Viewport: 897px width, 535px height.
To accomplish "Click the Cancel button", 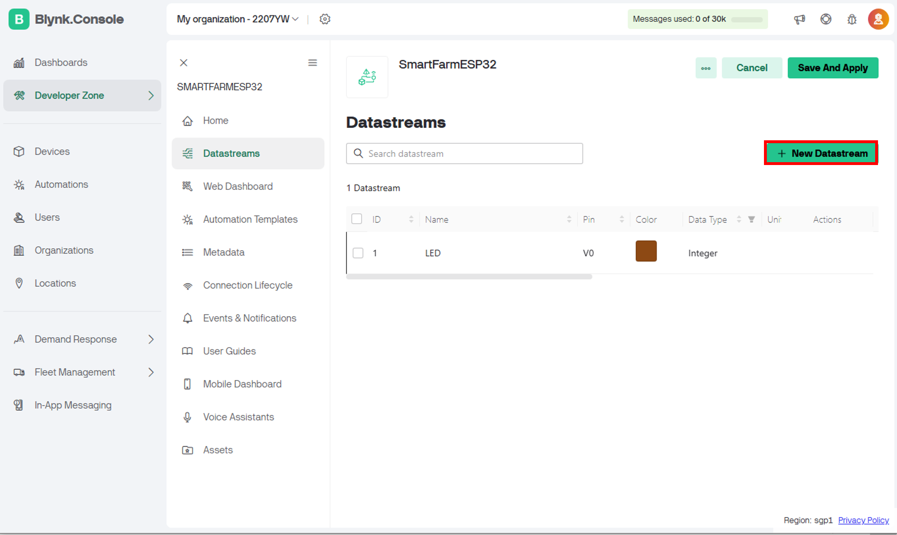I will click(752, 68).
